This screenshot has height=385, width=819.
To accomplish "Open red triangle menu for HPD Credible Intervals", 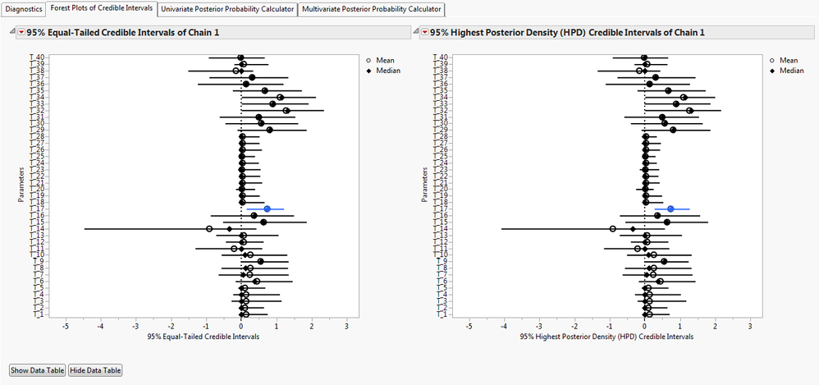I will [x=424, y=32].
